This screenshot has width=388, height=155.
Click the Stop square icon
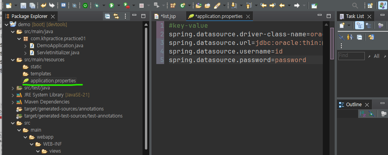(141, 5)
